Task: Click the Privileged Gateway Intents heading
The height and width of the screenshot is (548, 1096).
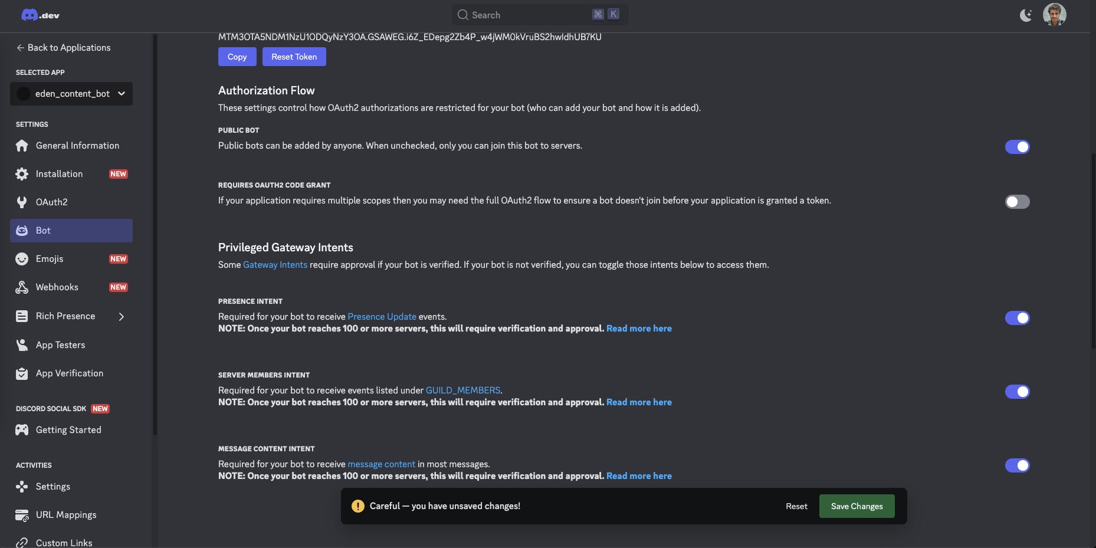Action: [x=286, y=248]
